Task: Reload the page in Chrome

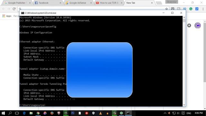Action: point(14,9)
